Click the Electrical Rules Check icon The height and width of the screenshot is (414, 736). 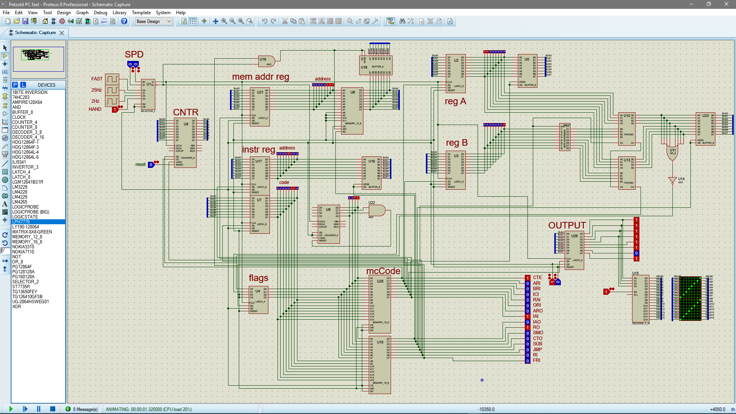pos(450,21)
